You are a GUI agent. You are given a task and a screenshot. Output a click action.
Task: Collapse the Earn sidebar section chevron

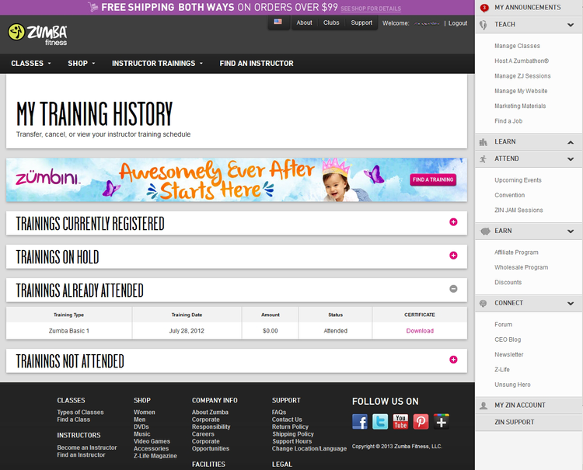tap(571, 231)
